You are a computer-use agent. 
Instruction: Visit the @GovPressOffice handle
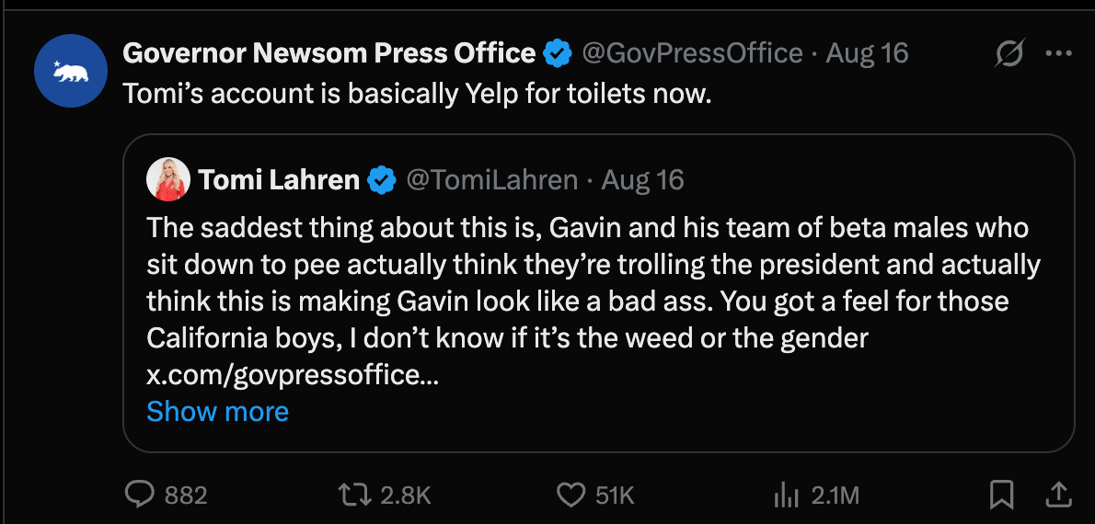[x=692, y=53]
